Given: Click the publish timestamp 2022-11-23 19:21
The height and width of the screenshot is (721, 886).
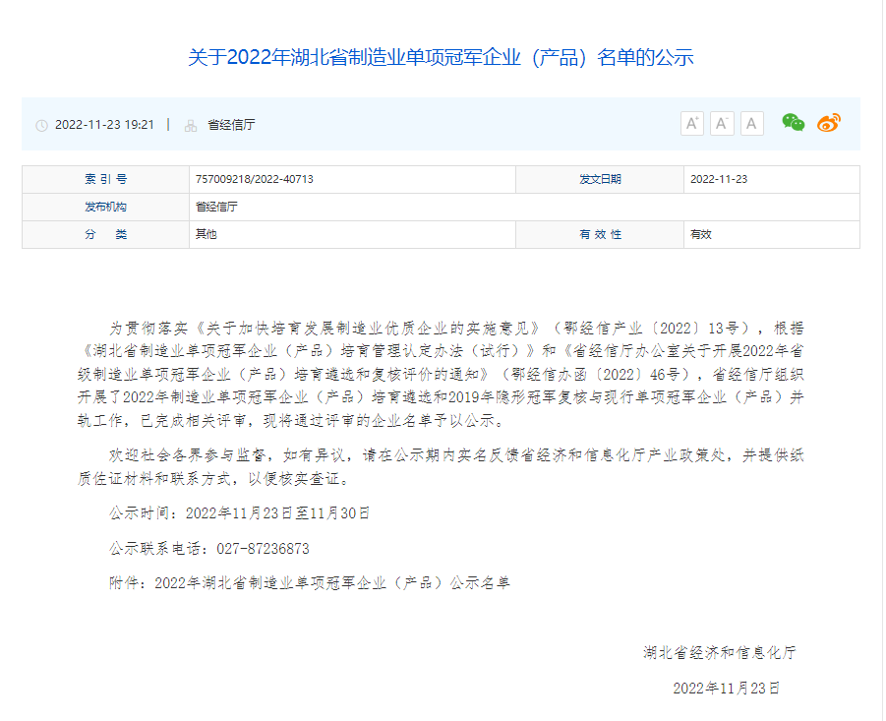Looking at the screenshot, I should [x=104, y=125].
